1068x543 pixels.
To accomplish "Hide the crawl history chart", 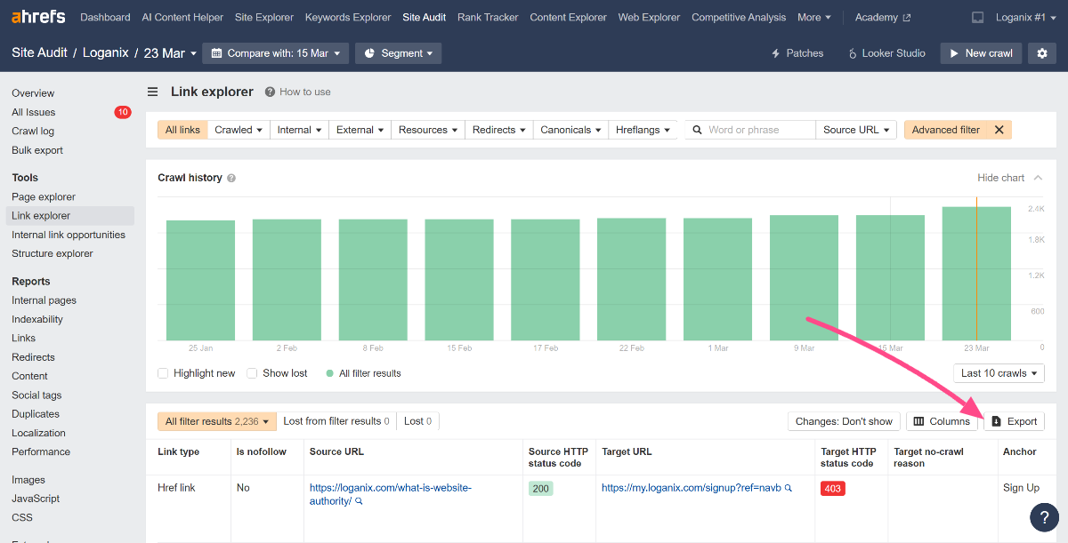I will (x=1008, y=178).
